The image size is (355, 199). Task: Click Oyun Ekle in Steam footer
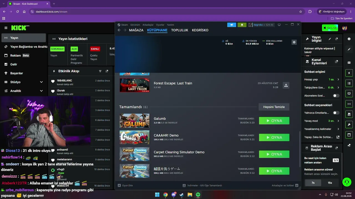tap(125, 185)
